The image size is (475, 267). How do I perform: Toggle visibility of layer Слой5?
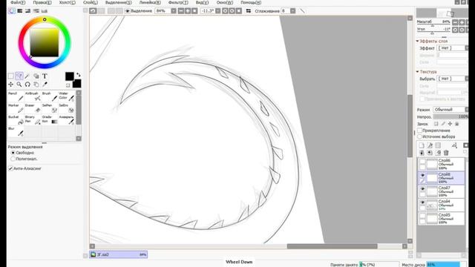[x=422, y=216]
